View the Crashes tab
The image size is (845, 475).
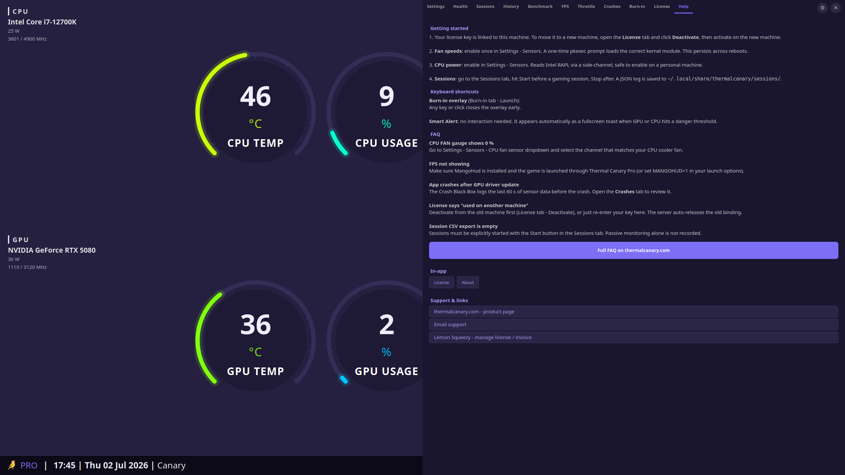pyautogui.click(x=612, y=6)
